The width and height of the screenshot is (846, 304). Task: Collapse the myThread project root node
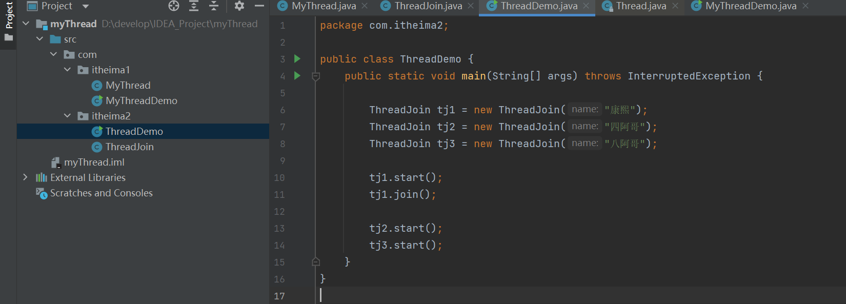tap(26, 24)
